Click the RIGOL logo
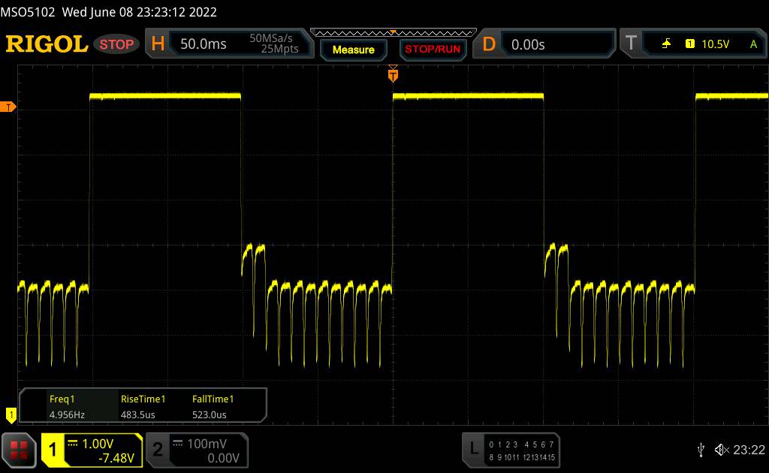Viewport: 769px width, 473px height. coord(47,44)
